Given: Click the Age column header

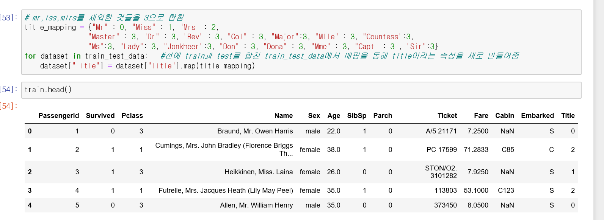Looking at the screenshot, I should click(334, 116).
